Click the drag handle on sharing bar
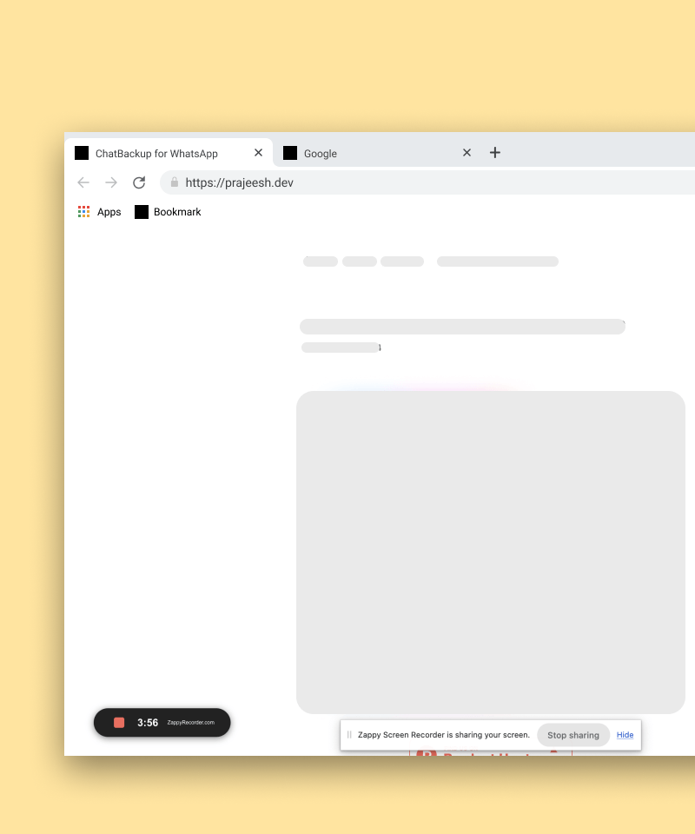Screen dimensions: 695x834 pyautogui.click(x=349, y=735)
